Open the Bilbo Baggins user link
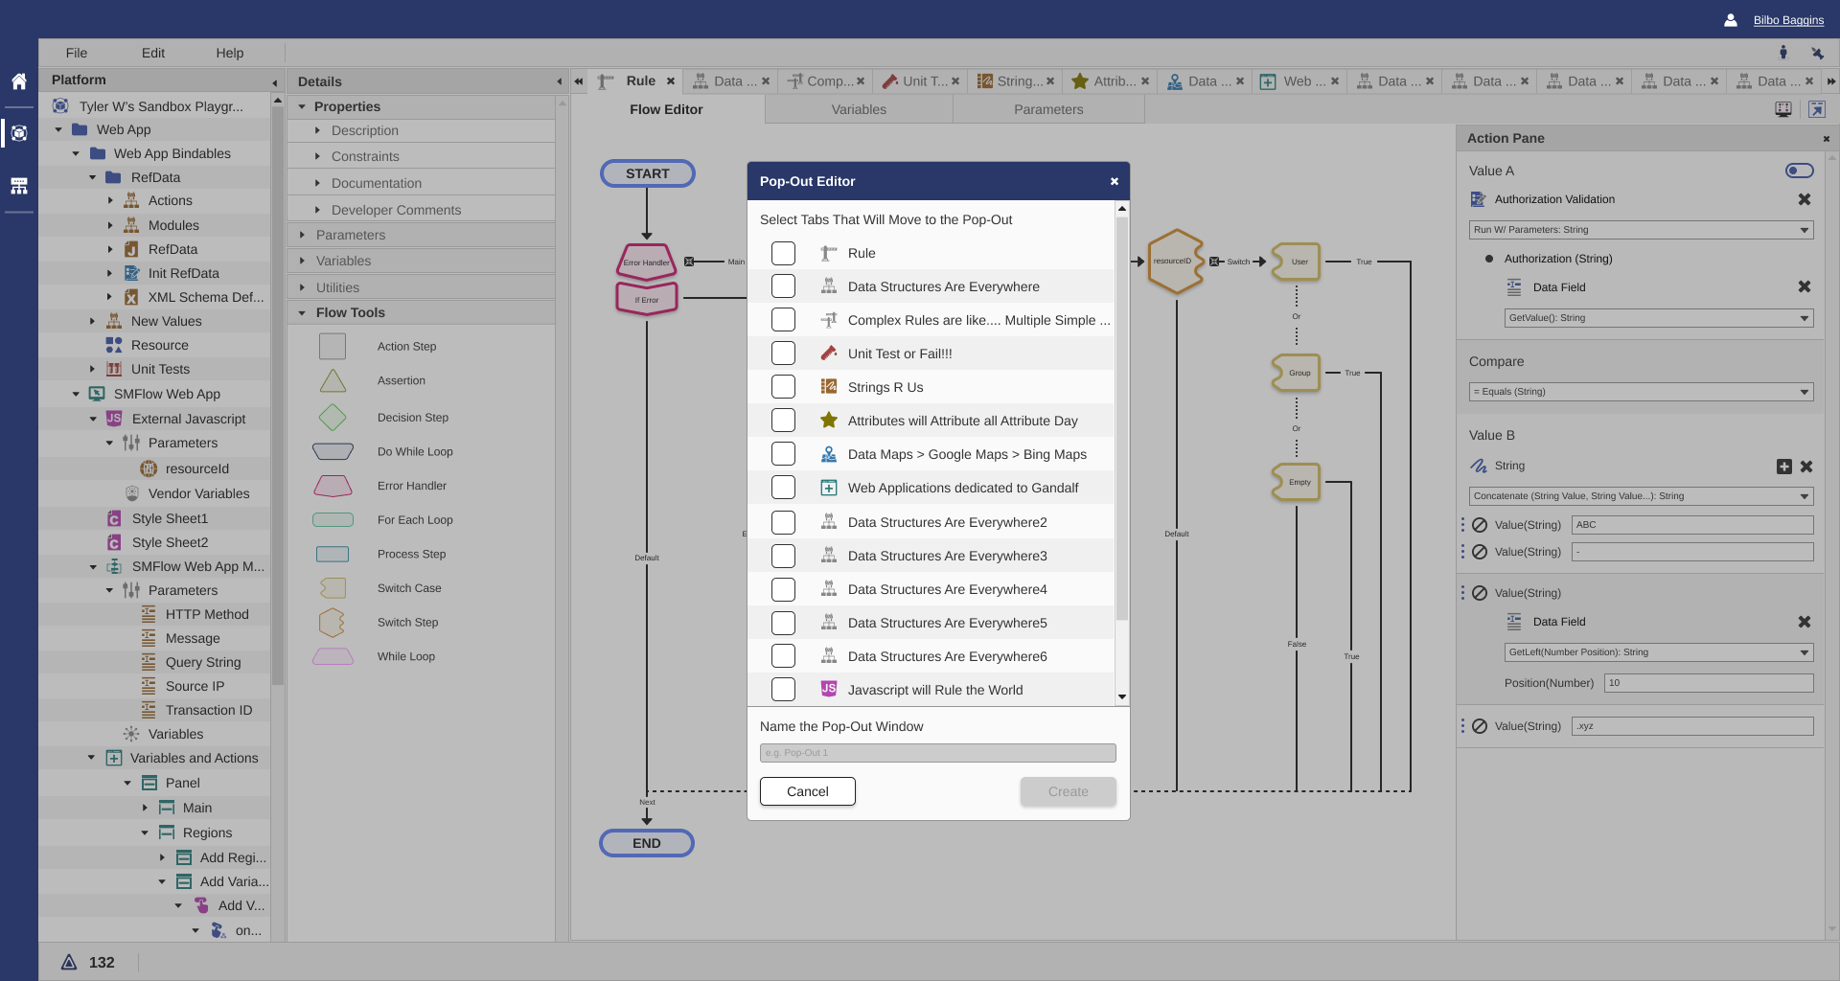Screen dimensions: 1840x981 (x=1788, y=20)
